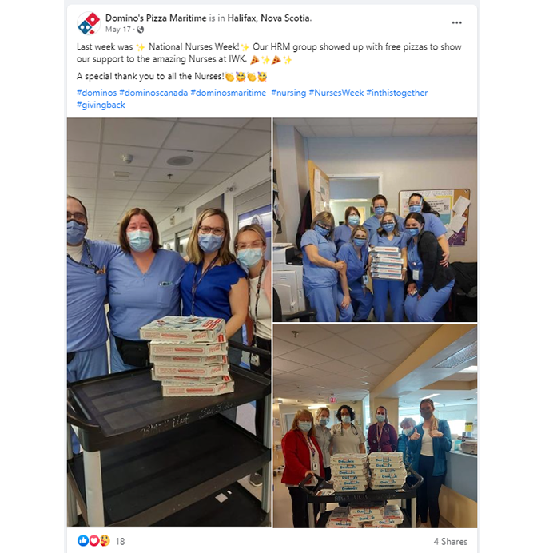Open the #inthistogether hashtag

[397, 93]
